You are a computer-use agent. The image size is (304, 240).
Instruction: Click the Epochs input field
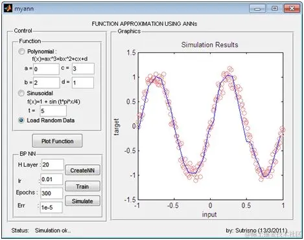point(52,193)
